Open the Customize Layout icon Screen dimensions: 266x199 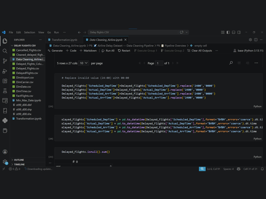click(x=223, y=32)
